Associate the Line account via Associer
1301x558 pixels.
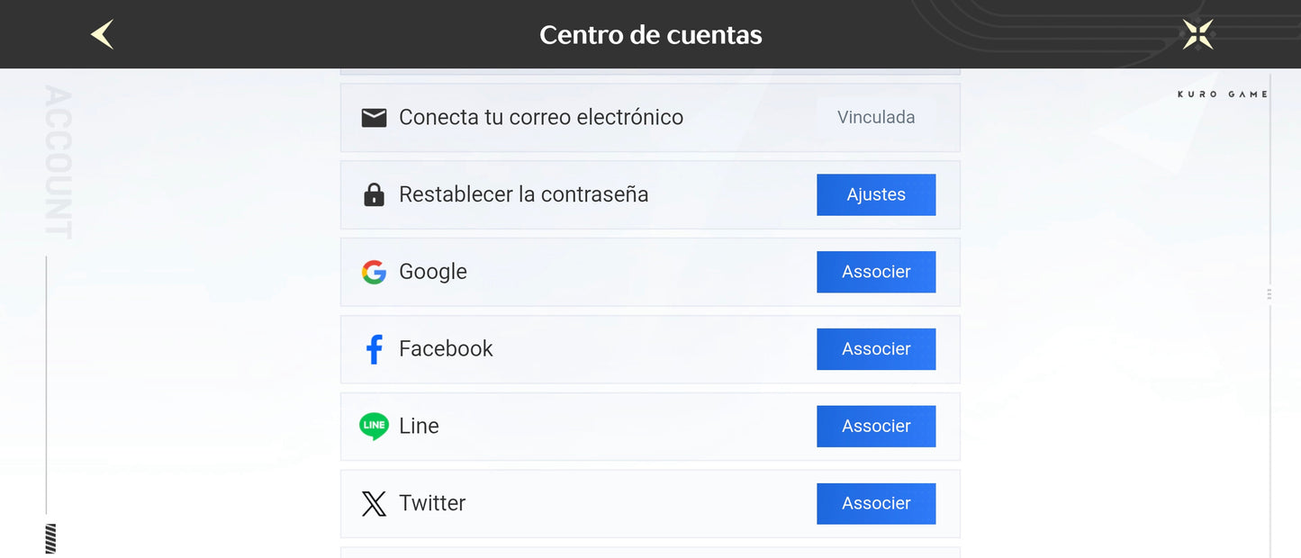(875, 426)
